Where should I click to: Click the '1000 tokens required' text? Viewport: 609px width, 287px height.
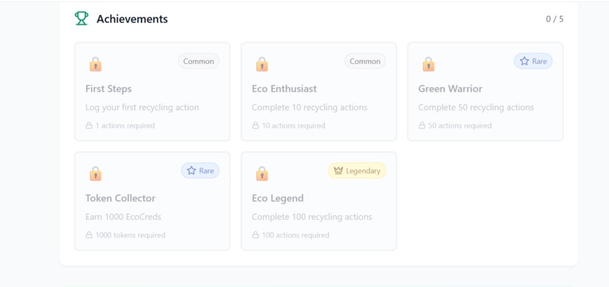pos(130,235)
